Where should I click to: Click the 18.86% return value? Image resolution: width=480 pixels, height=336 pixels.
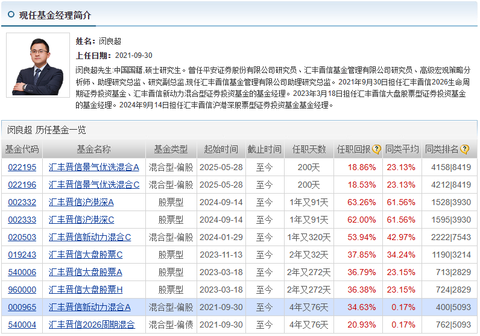[x=362, y=167]
